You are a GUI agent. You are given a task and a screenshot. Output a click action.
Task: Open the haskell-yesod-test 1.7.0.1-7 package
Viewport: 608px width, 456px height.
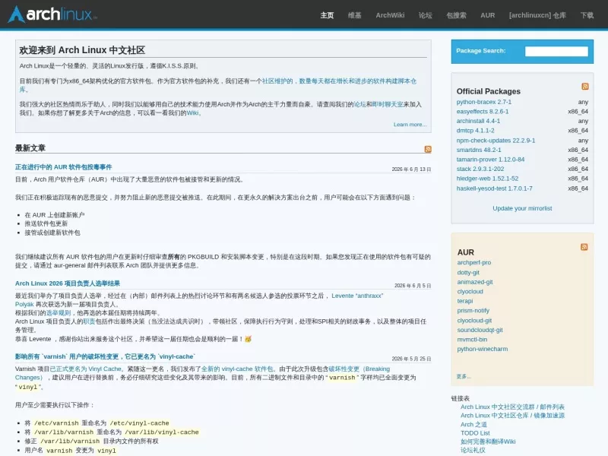[x=494, y=188]
